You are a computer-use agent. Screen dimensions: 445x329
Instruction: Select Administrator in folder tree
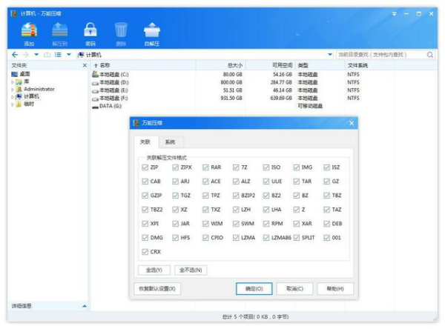coord(35,89)
